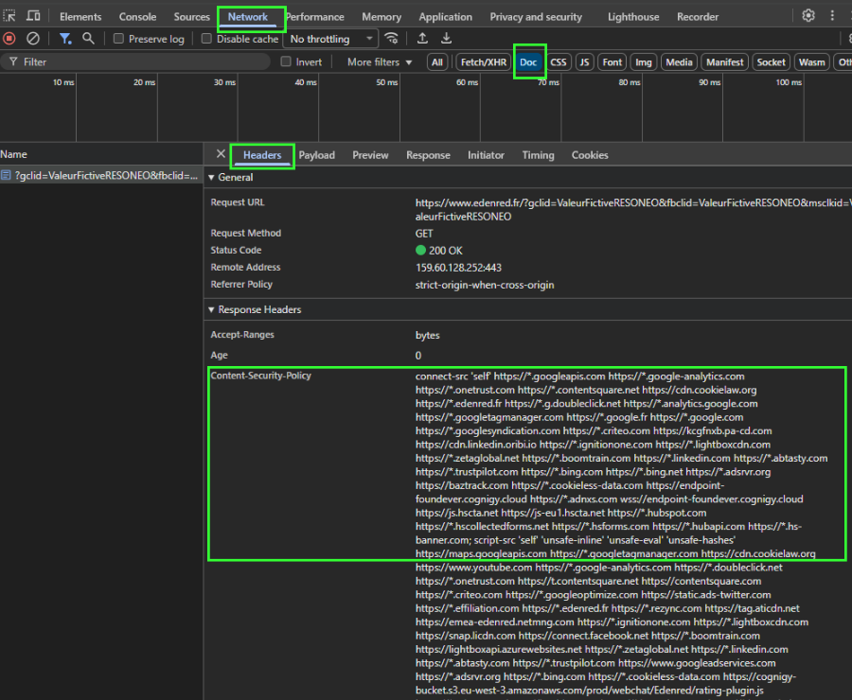This screenshot has width=852, height=700.
Task: Click the 50 ms timeline marker
Action: click(x=387, y=82)
